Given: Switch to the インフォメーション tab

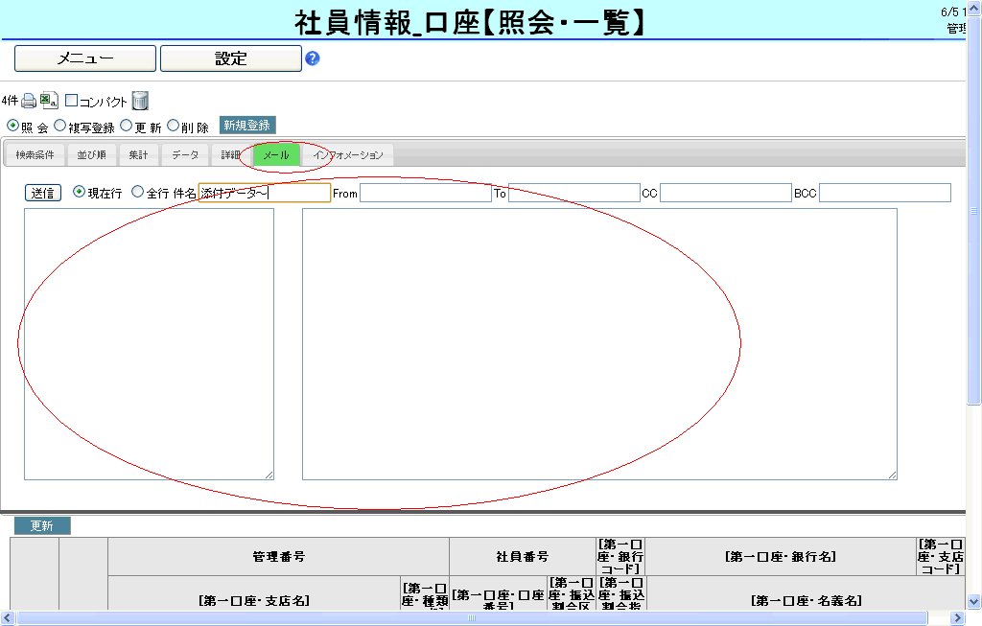Looking at the screenshot, I should pyautogui.click(x=347, y=155).
